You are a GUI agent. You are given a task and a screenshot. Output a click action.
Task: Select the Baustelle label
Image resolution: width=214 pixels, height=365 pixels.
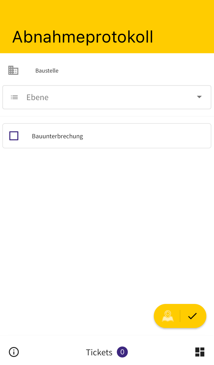point(47,70)
